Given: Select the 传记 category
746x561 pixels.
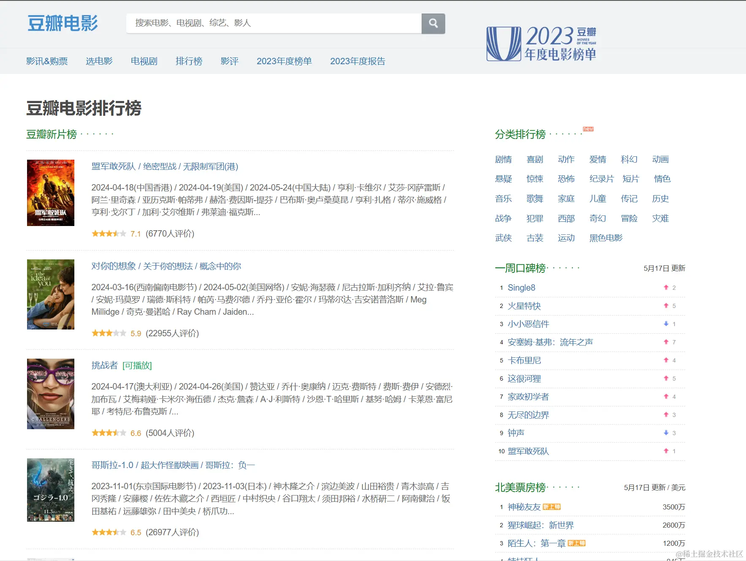Looking at the screenshot, I should 629,199.
